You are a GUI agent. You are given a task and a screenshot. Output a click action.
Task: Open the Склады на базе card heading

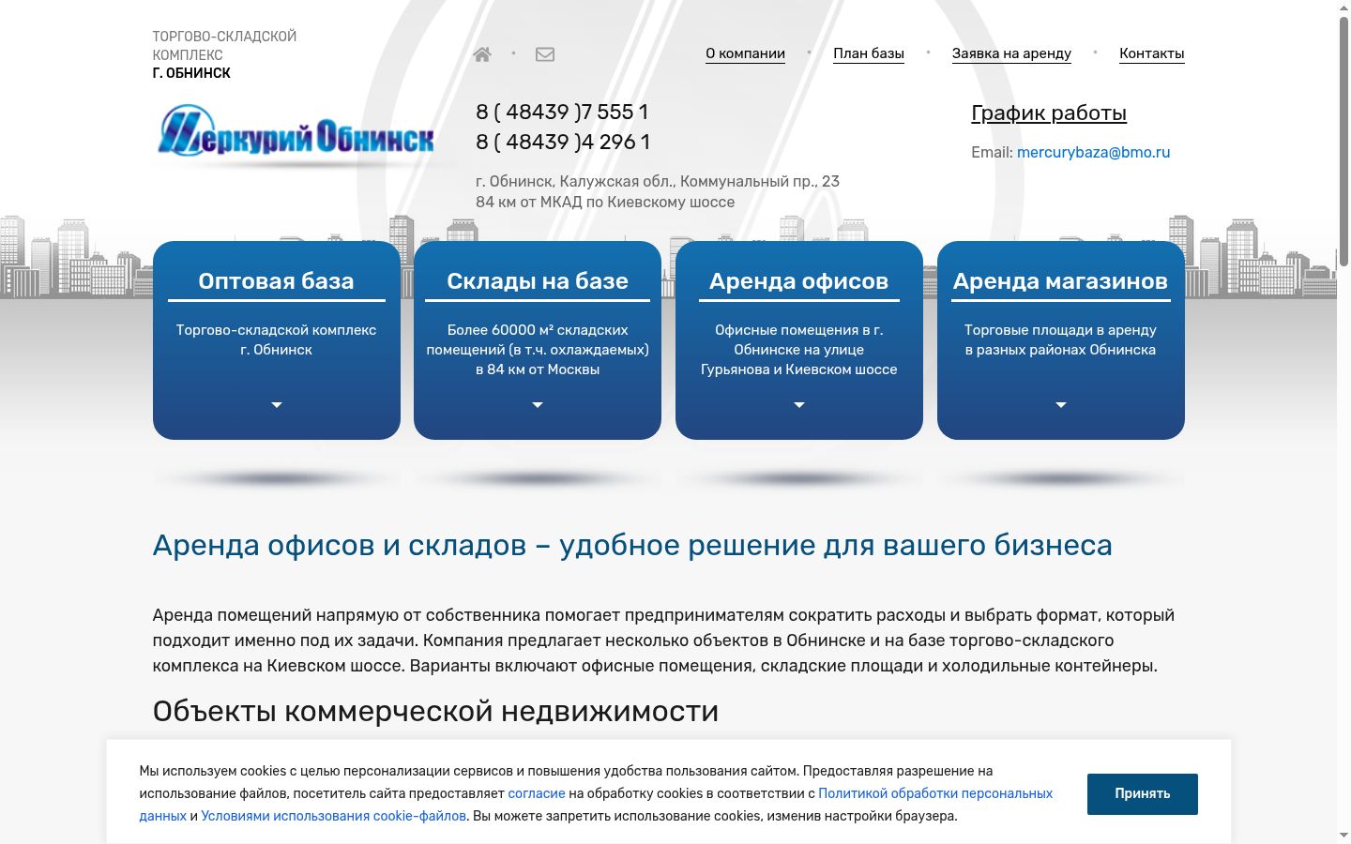[x=538, y=280]
